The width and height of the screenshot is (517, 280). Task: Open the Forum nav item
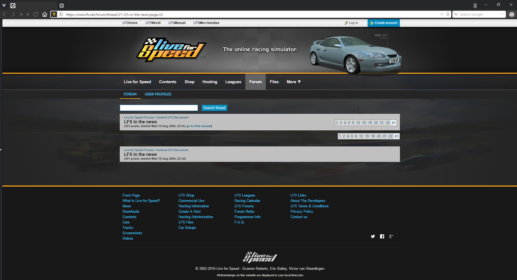click(x=256, y=82)
